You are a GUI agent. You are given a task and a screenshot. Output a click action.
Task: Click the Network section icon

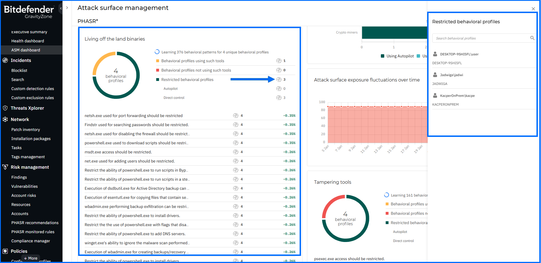click(x=5, y=119)
